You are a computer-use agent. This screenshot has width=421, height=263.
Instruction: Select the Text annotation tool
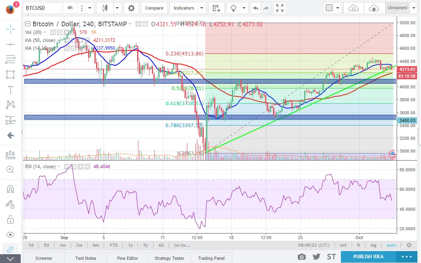pos(10,89)
